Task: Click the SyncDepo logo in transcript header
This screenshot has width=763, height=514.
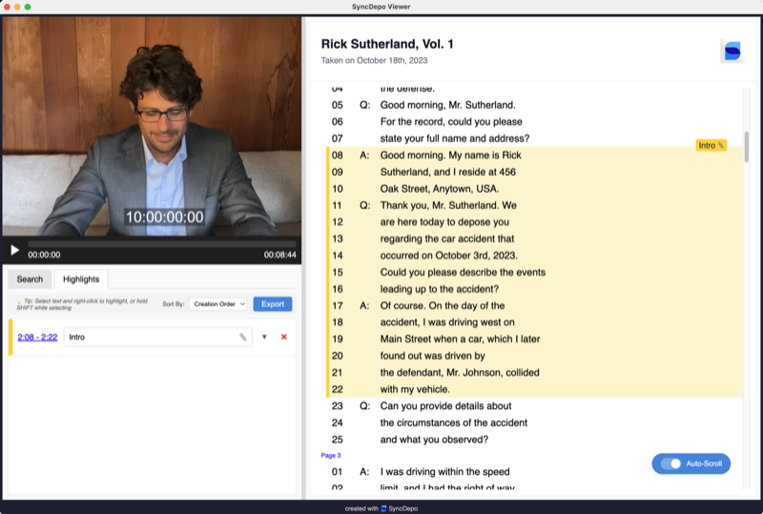Action: [x=732, y=51]
